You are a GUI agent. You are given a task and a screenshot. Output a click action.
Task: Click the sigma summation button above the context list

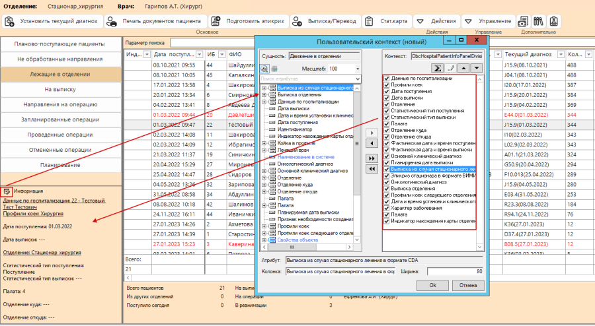click(437, 68)
